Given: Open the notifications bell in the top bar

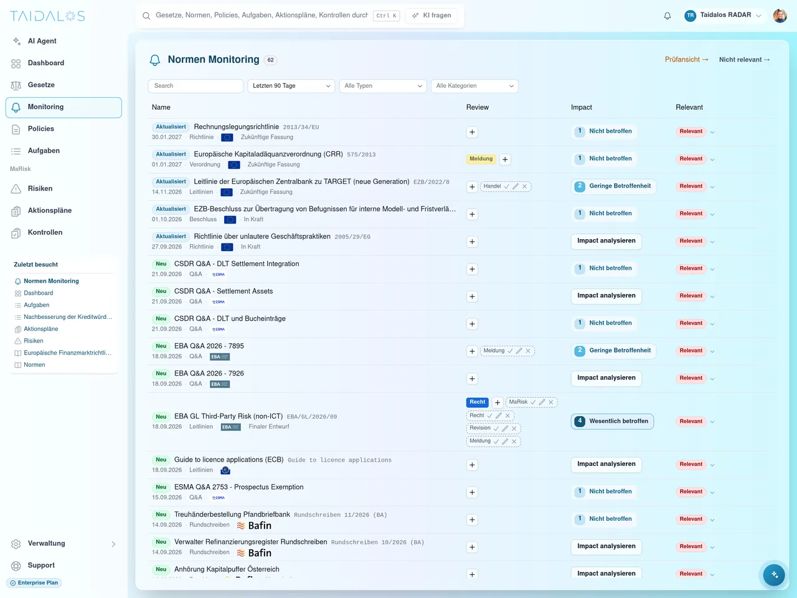Looking at the screenshot, I should [x=667, y=16].
